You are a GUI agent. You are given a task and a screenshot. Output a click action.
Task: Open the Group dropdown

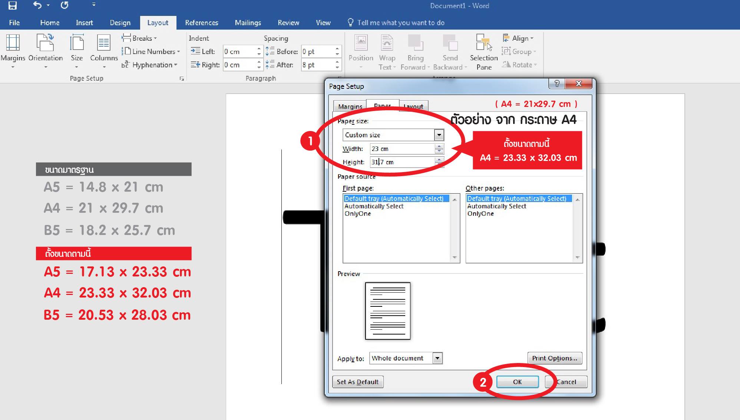[x=519, y=51]
